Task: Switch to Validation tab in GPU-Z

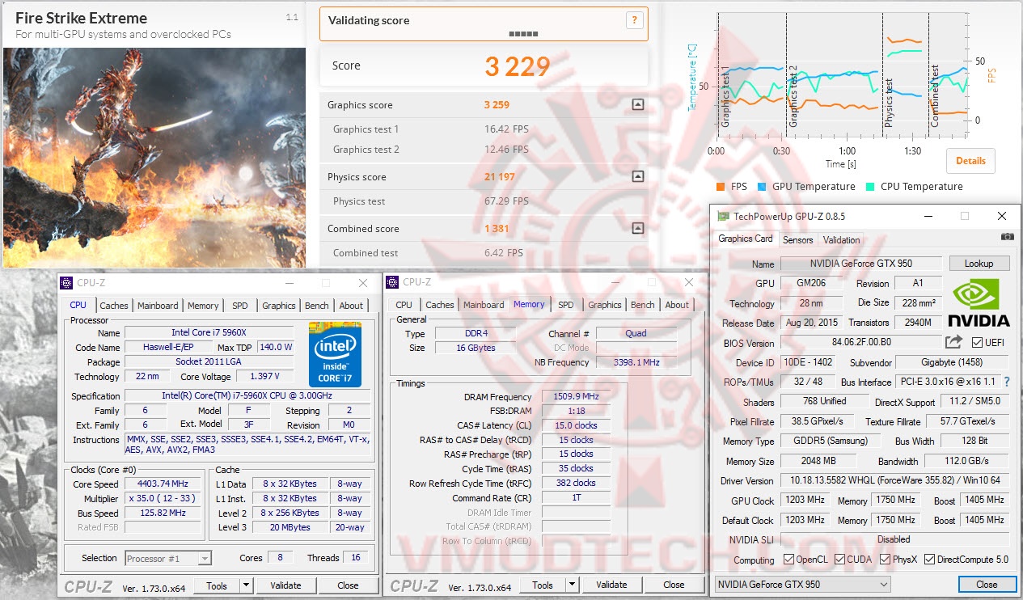Action: [841, 239]
